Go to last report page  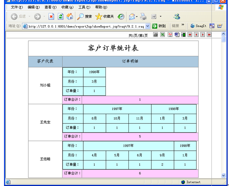209,35
